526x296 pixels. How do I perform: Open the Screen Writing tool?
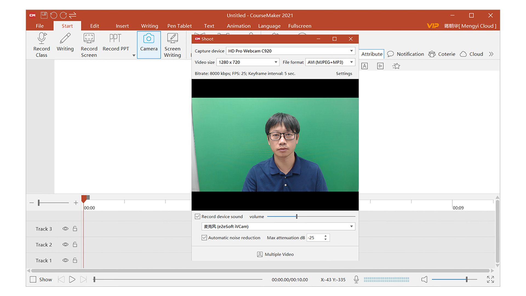pyautogui.click(x=172, y=45)
